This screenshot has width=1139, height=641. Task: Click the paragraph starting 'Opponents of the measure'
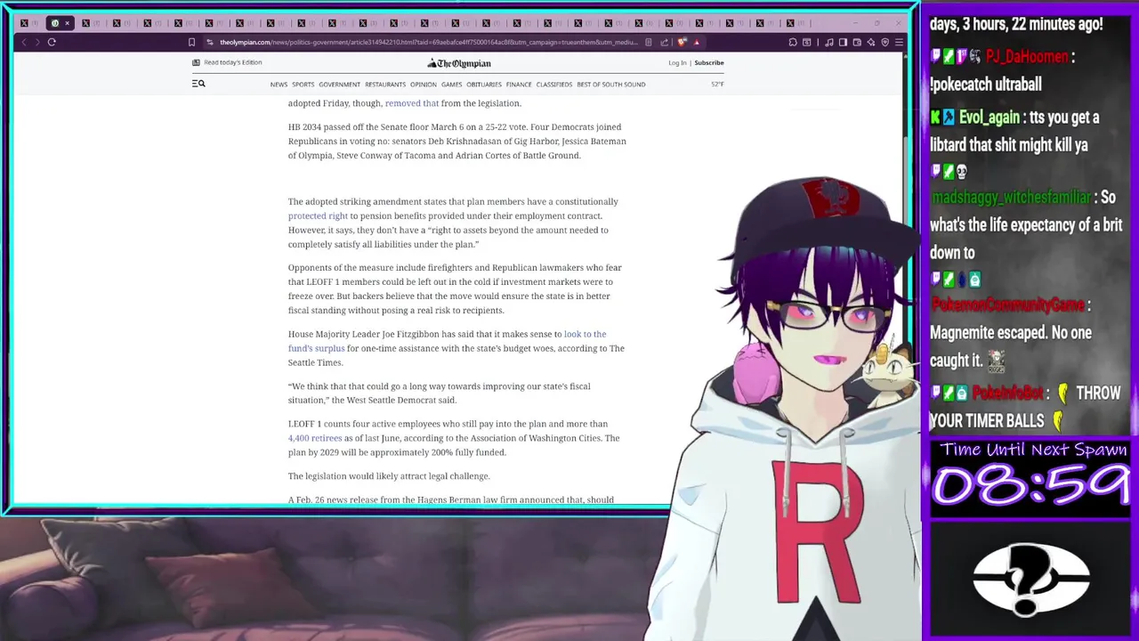(455, 288)
